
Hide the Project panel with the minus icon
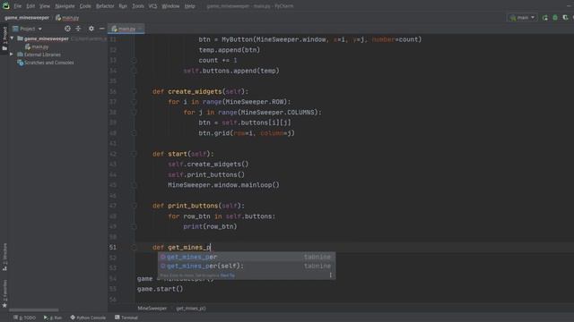(x=101, y=29)
